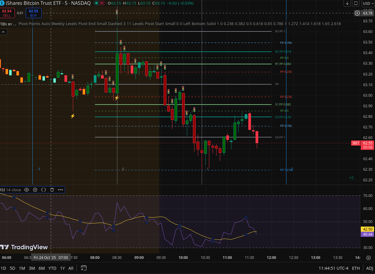
Task: Select the All date range
Action: click(x=71, y=268)
